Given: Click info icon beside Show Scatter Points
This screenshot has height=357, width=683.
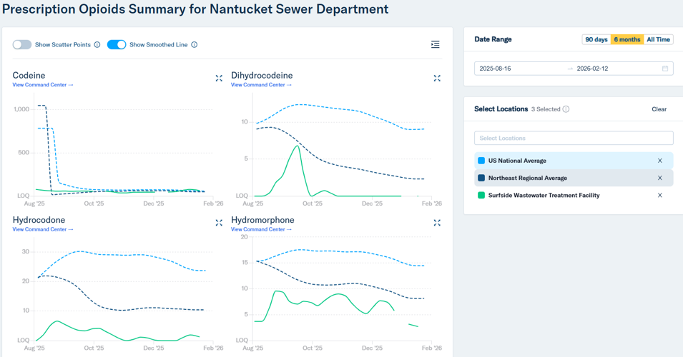Looking at the screenshot, I should click(97, 45).
